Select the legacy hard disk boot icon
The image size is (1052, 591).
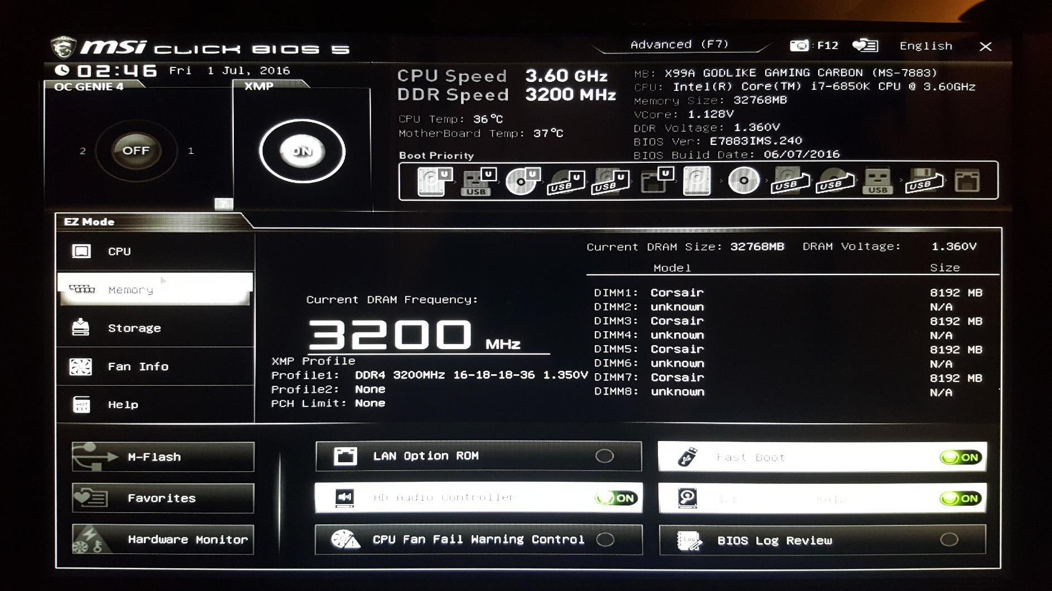pos(696,181)
